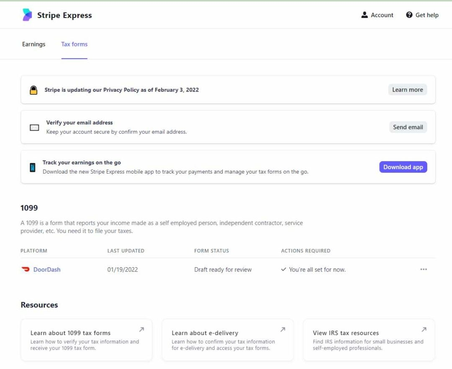Click the envelope icon in the verify email banner
The height and width of the screenshot is (369, 452).
pyautogui.click(x=34, y=127)
